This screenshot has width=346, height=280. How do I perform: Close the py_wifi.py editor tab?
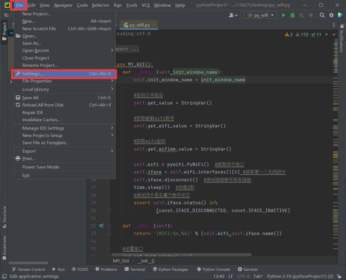click(154, 25)
